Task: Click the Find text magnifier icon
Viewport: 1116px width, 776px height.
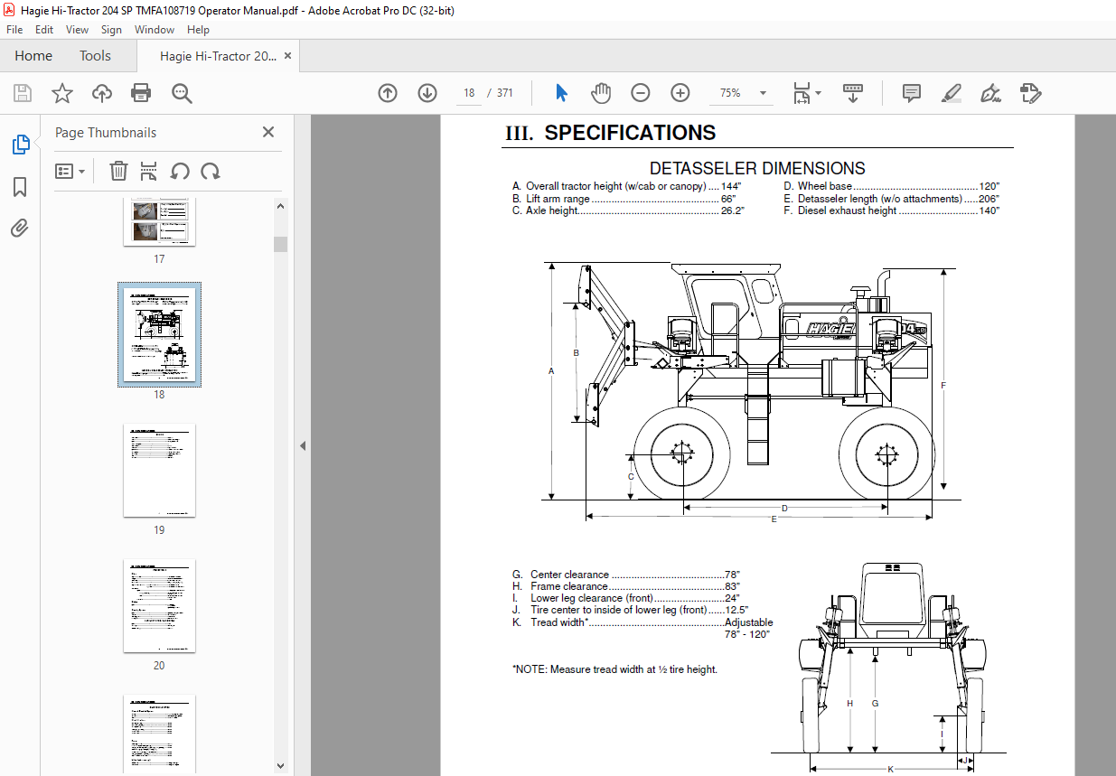Action: click(x=182, y=93)
